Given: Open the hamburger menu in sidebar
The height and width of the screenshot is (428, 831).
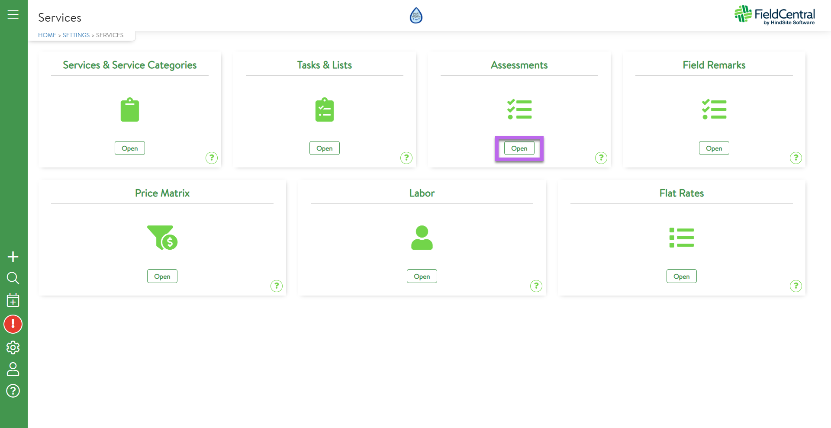Looking at the screenshot, I should coord(13,15).
